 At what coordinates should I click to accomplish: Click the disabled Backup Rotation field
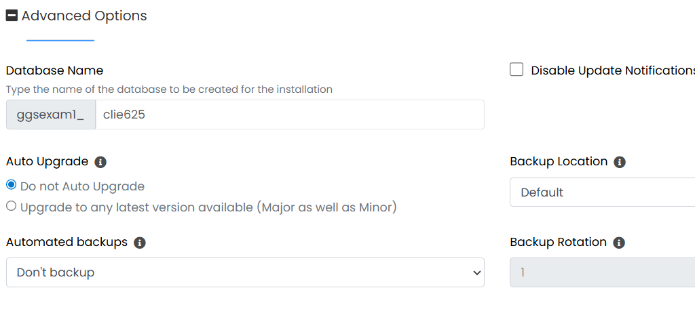click(601, 272)
